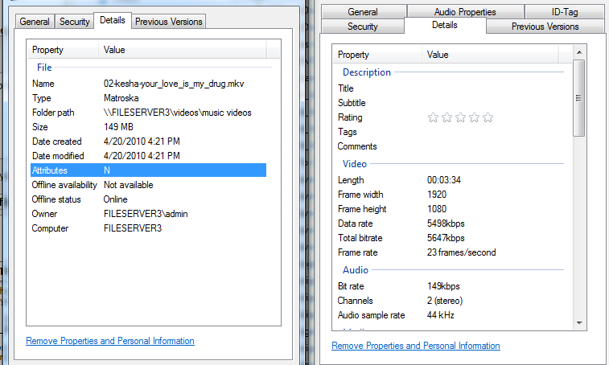This screenshot has height=365, width=609.
Task: Click the first rating star
Action: 433,117
